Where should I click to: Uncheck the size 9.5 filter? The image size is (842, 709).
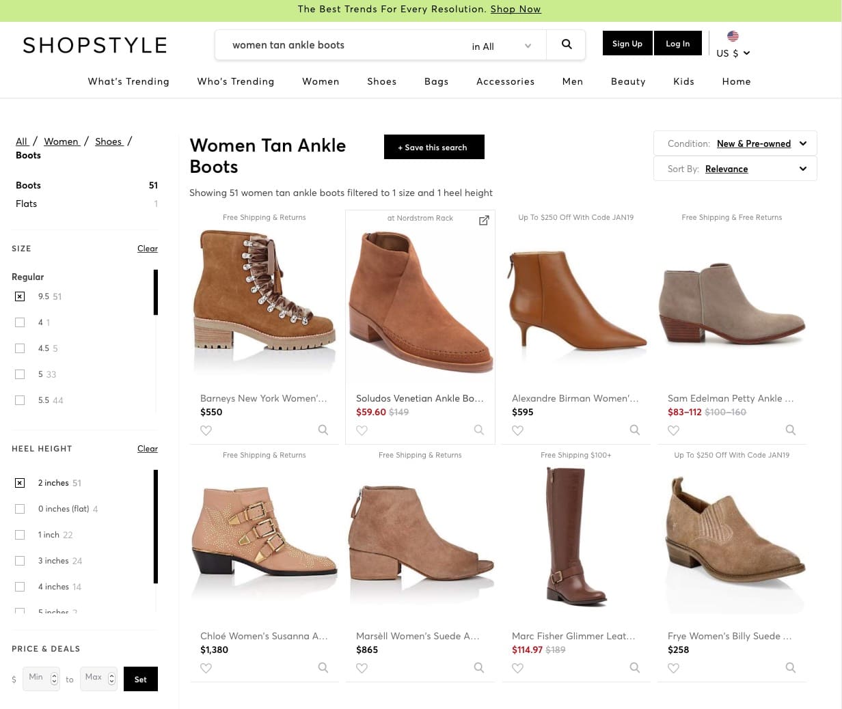click(20, 296)
